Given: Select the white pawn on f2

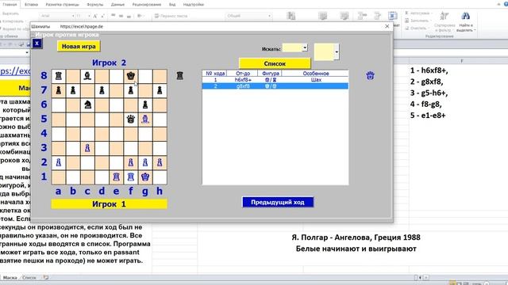Looking at the screenshot, I should point(130,162).
